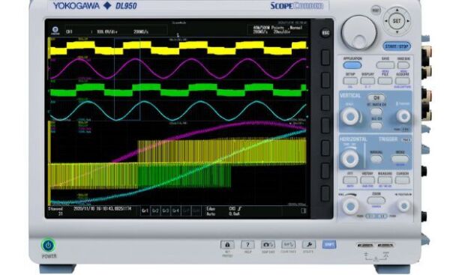Toggle the blue SHIFT key
The image size is (450, 275).
click(329, 244)
